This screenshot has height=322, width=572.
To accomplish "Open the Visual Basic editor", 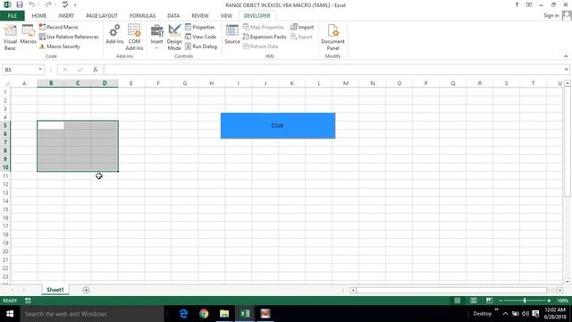I will pos(10,38).
